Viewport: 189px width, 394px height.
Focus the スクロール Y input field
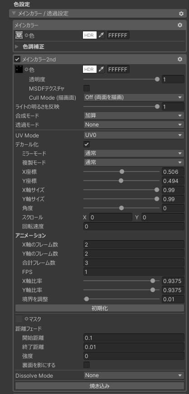[163, 217]
